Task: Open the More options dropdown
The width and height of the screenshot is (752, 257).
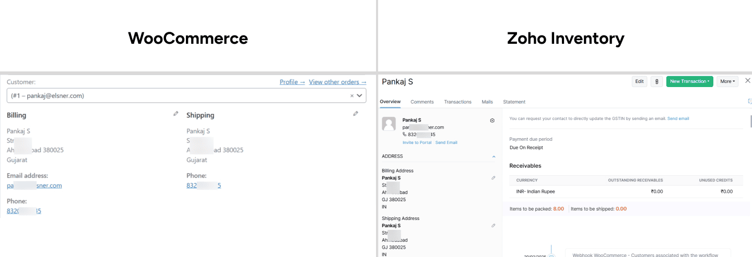Action: 727,81
